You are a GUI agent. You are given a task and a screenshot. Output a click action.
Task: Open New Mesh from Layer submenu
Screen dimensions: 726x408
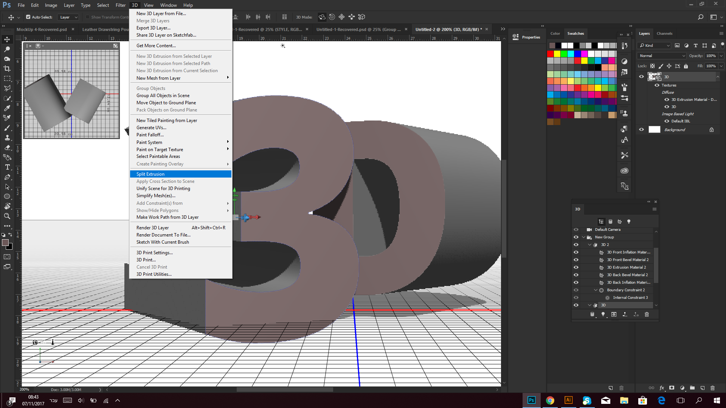181,78
